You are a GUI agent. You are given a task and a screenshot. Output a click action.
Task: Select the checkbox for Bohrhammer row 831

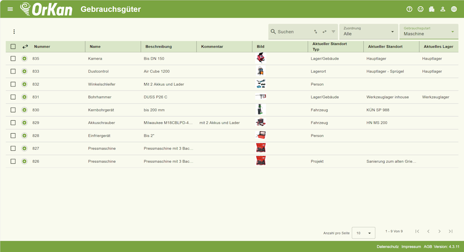[13, 97]
